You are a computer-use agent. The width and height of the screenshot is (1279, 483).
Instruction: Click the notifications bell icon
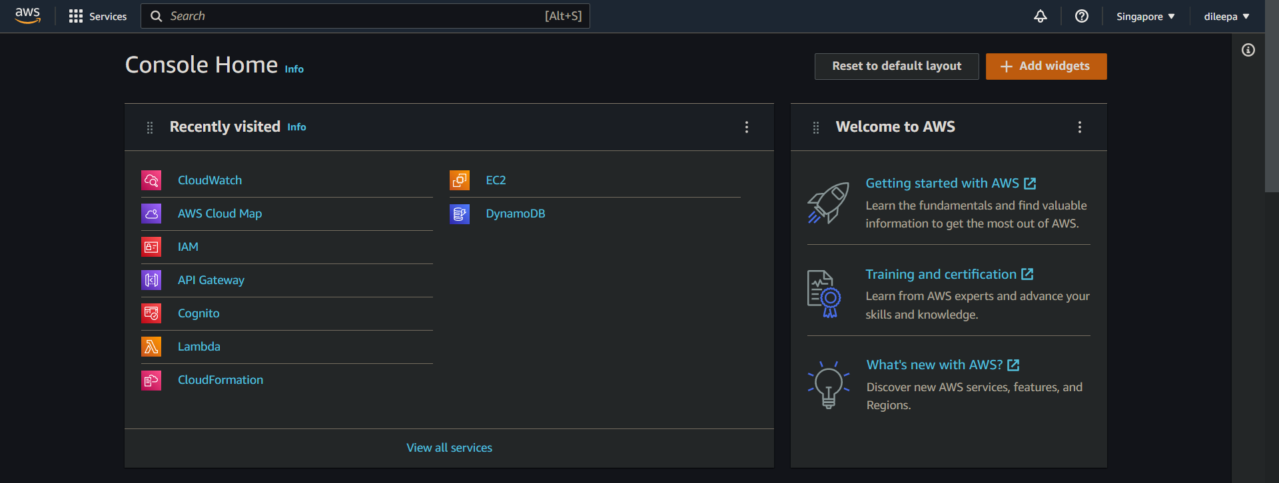(1041, 16)
